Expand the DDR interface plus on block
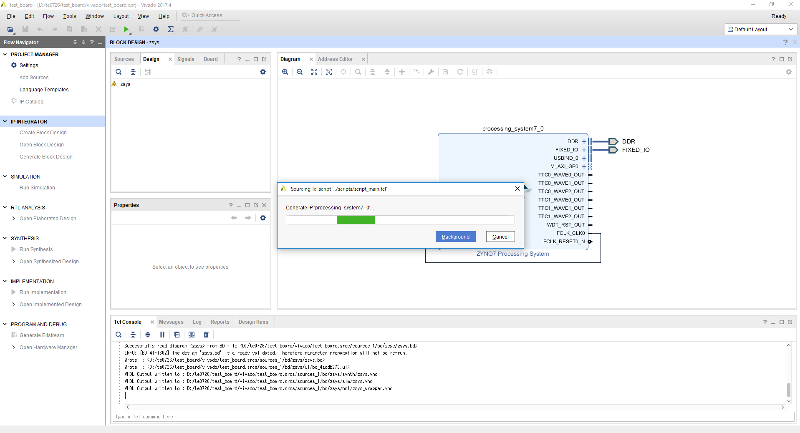The width and height of the screenshot is (800, 433). tap(584, 141)
